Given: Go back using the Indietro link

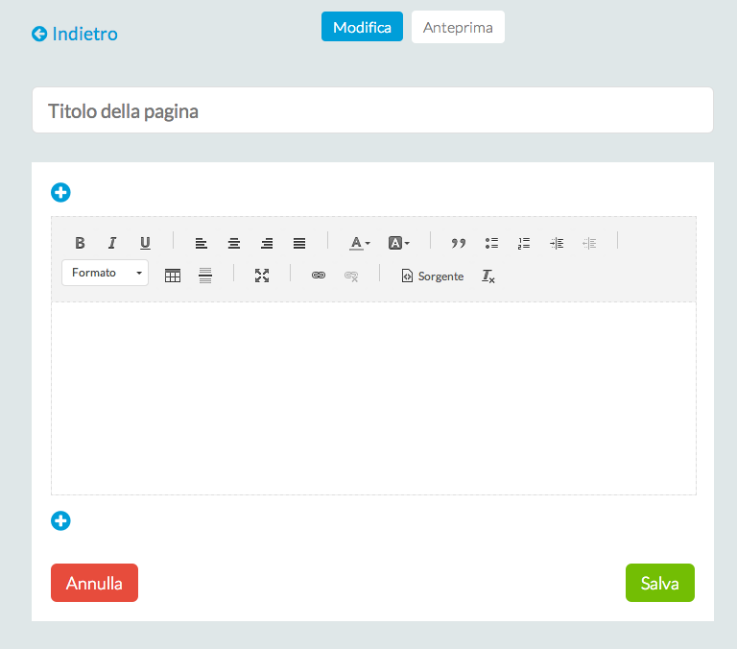Looking at the screenshot, I should 75,35.
